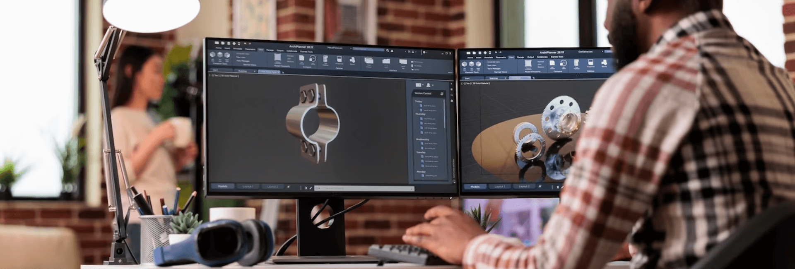The width and height of the screenshot is (795, 269).
Task: Click View Manager on right monitor
Action: click(494, 69)
